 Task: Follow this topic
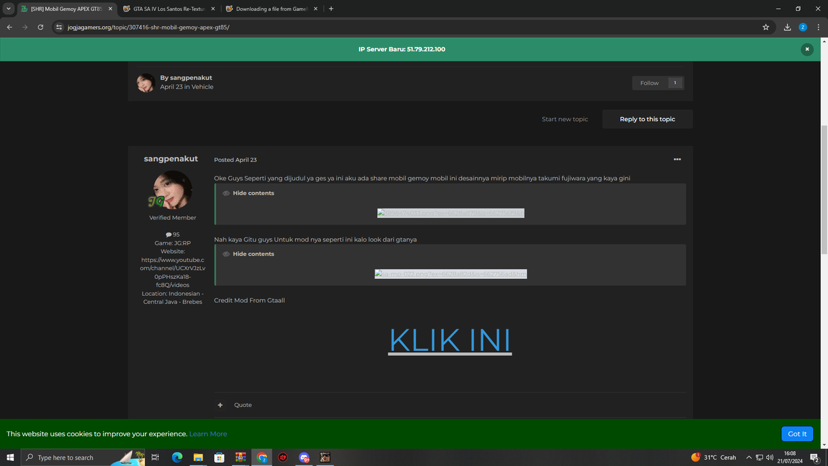(649, 83)
